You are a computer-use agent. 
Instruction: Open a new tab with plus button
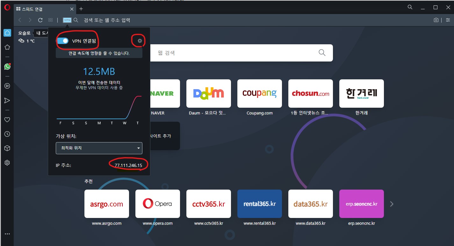point(81,9)
